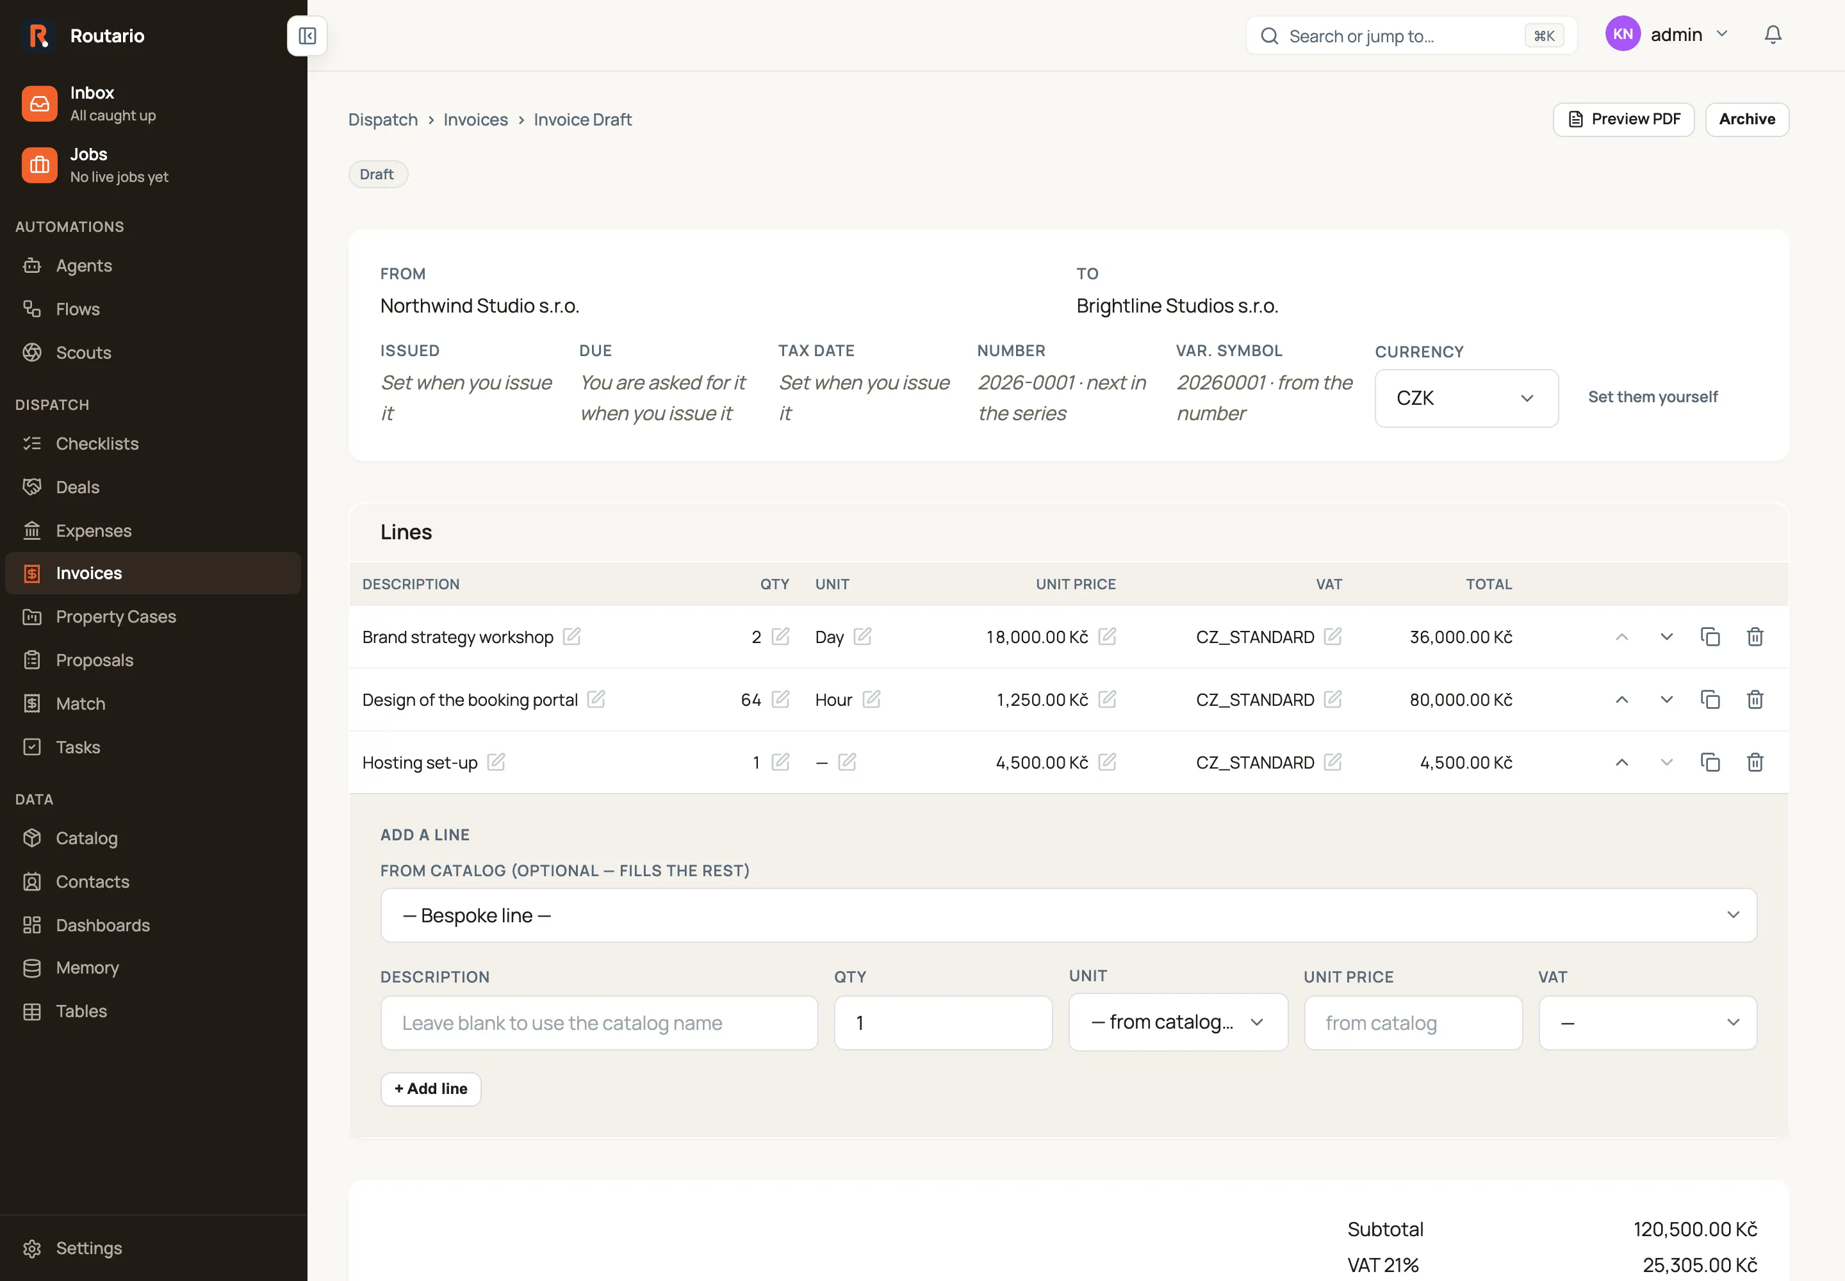Edit the Day unit of Brand strategy workshop

coord(862,637)
